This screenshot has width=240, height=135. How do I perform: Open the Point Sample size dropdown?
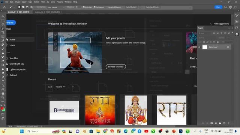[55, 7]
